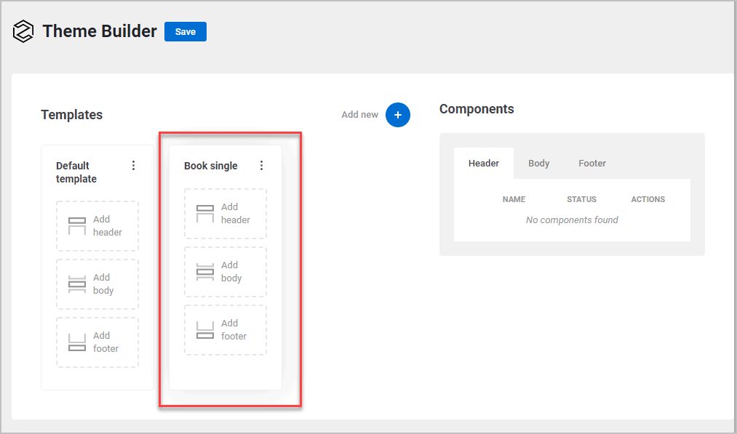Screen dimensions: 737x434
Task: Click the Theme Builder logo icon
Action: tap(24, 32)
